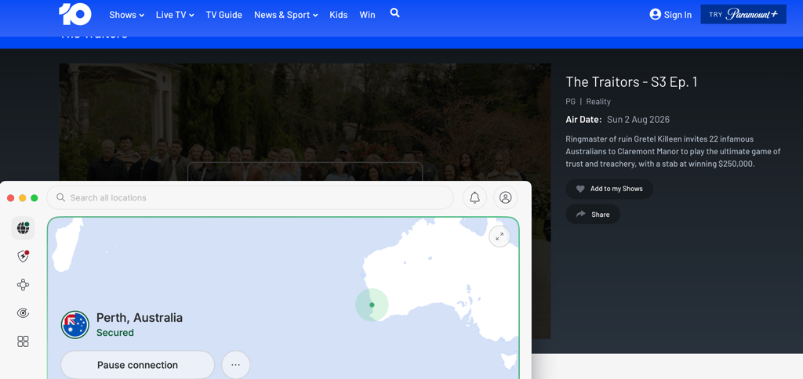Expand the News & Sport dropdown
The image size is (803, 379).
285,15
